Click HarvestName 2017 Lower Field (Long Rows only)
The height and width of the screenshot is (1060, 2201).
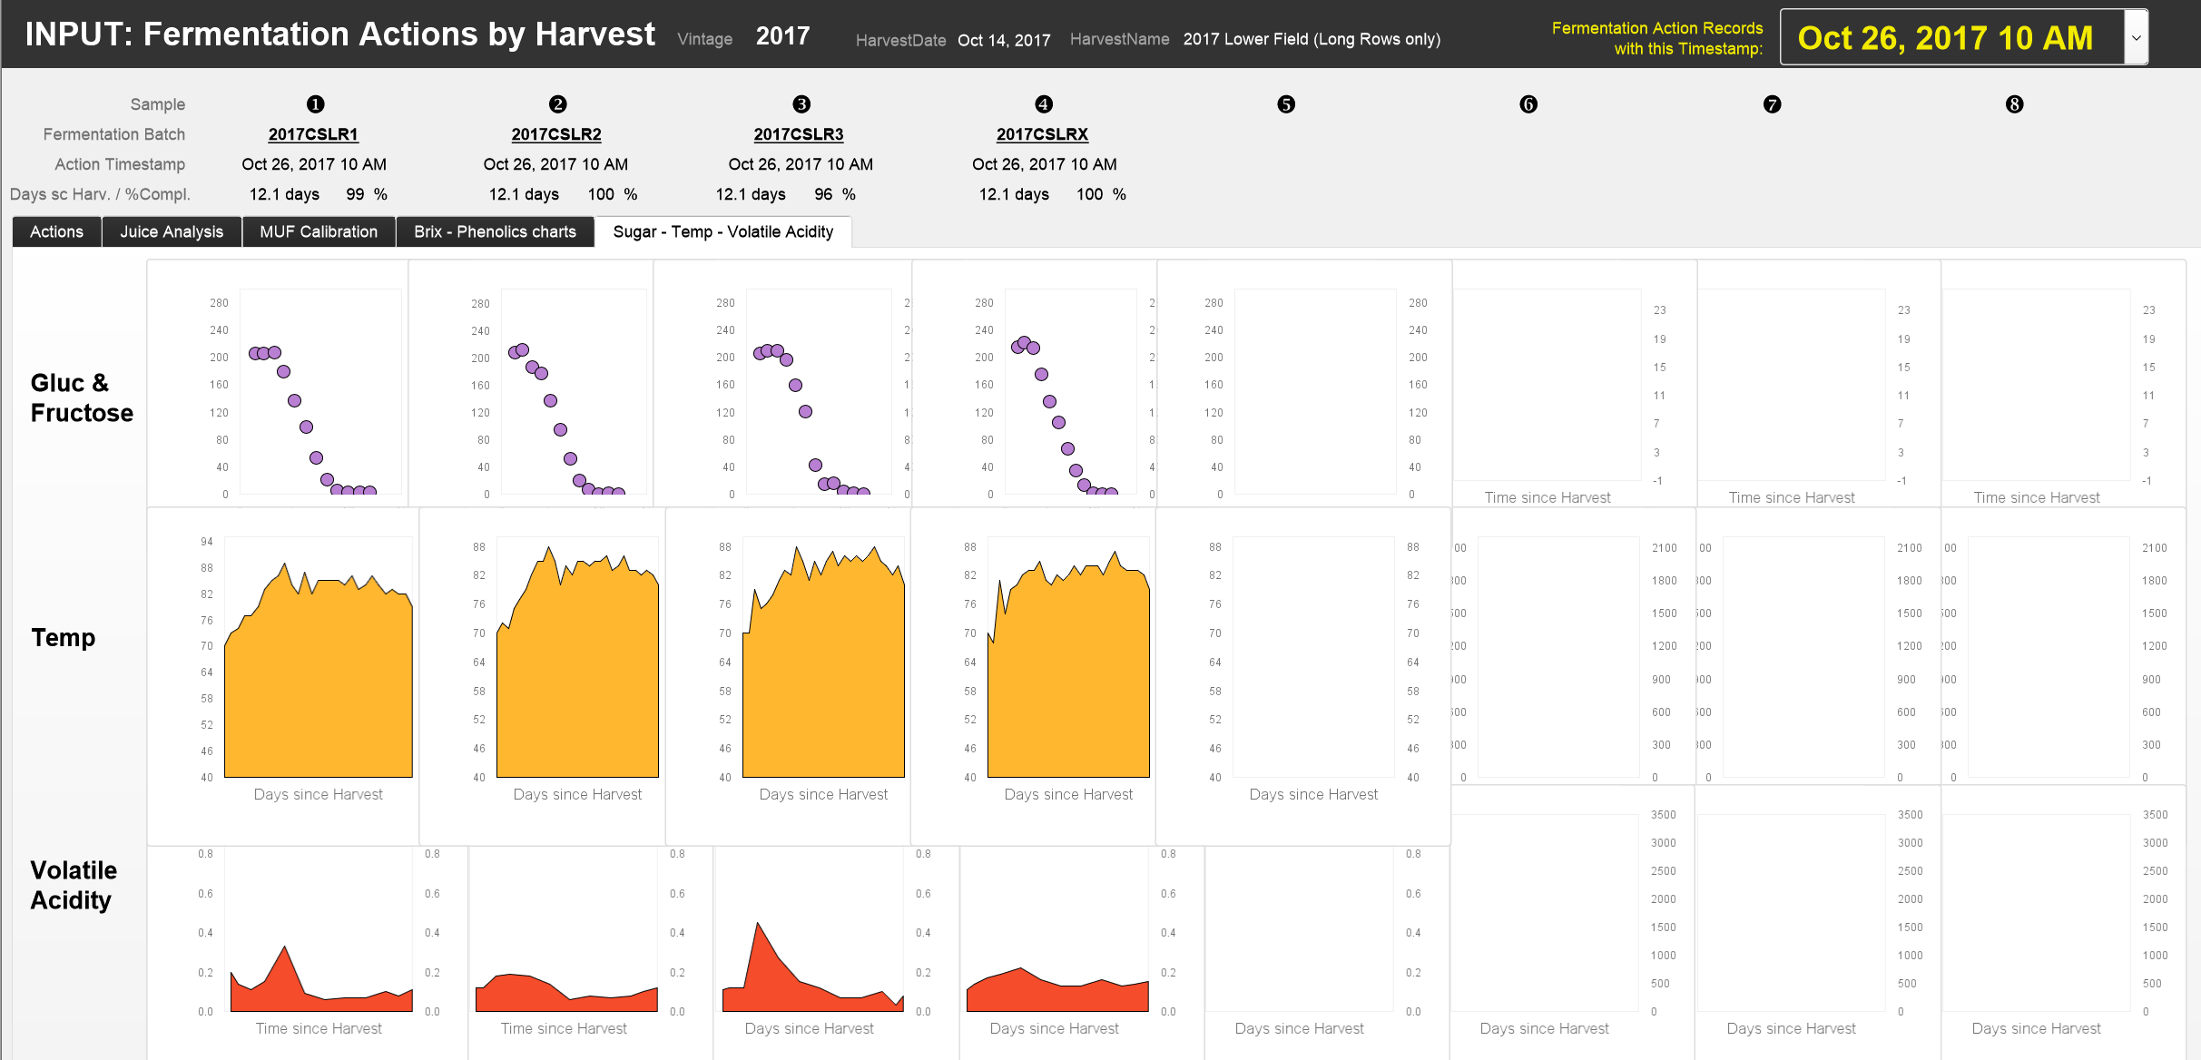[1312, 39]
